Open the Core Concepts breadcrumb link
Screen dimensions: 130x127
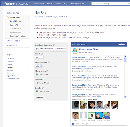click(40, 16)
